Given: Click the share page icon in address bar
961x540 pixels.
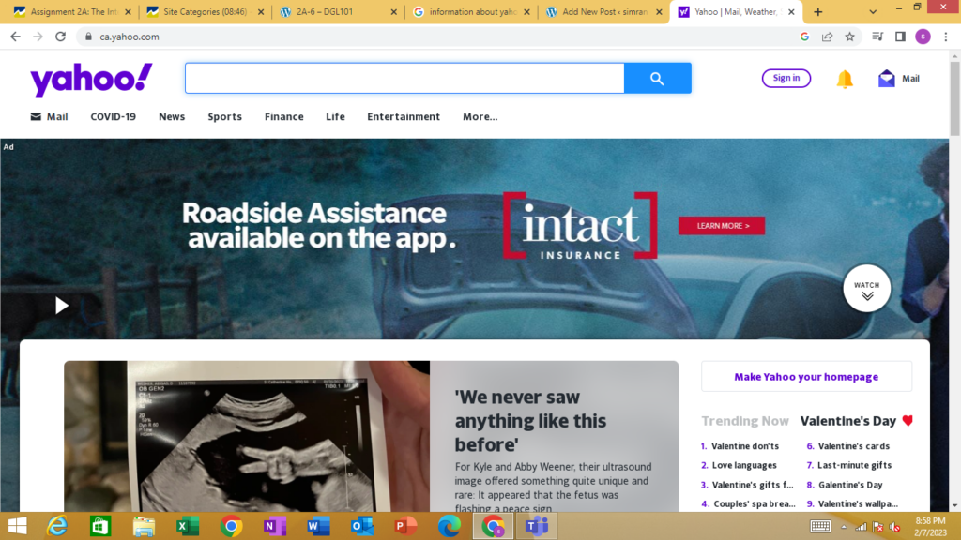Looking at the screenshot, I should point(827,37).
